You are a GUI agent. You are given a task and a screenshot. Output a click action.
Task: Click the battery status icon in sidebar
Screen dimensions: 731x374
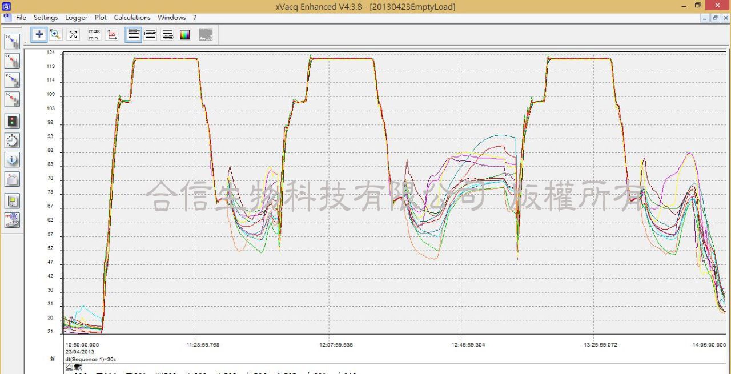coord(12,180)
